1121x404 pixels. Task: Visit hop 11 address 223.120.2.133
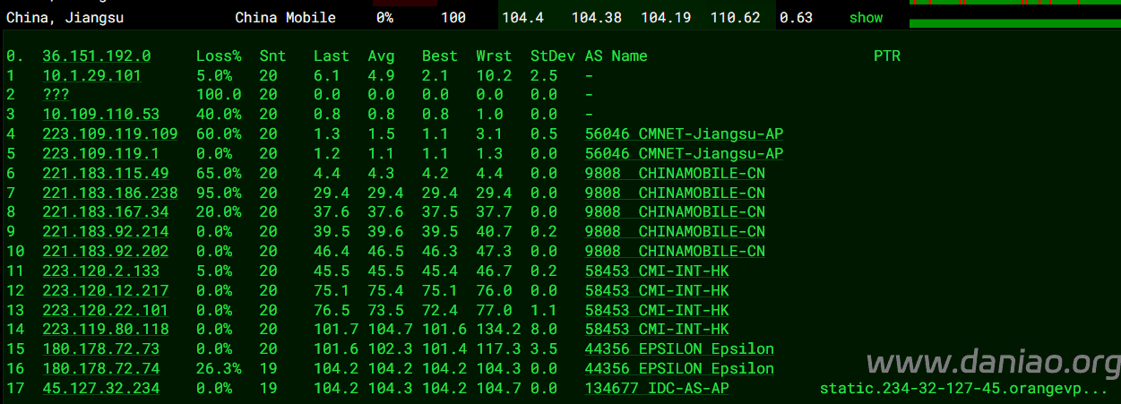pyautogui.click(x=100, y=271)
